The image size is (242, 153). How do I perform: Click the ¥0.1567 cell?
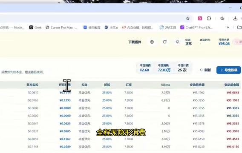(65, 139)
